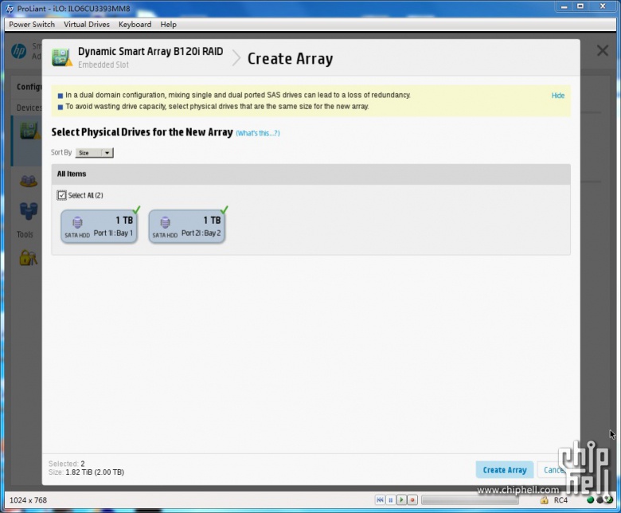Open the Virtual Drives menu
The image size is (621, 513).
pos(86,24)
